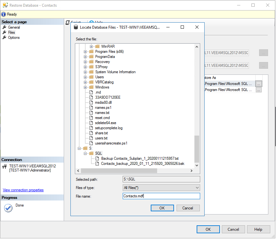The width and height of the screenshot is (276, 239).
Task: Click Cancel in Locate Database Files dialog
Action: pos(188,208)
